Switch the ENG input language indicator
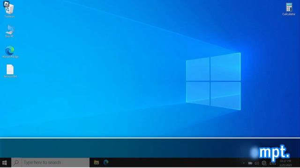The height and width of the screenshot is (168, 300). pyautogui.click(x=272, y=163)
